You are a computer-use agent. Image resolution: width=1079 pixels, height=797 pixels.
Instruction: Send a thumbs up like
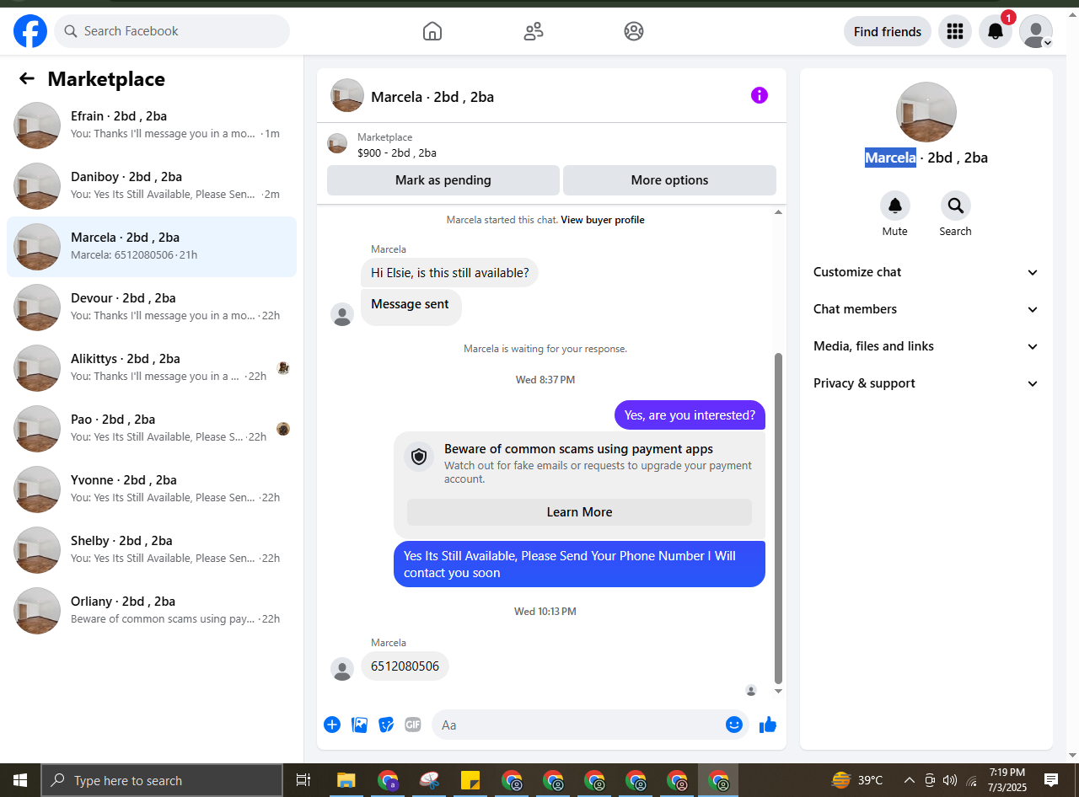768,725
